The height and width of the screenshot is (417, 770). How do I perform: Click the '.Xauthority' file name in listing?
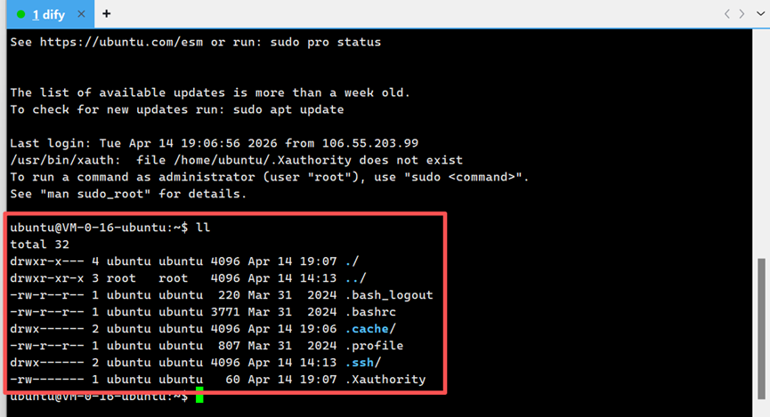(385, 380)
